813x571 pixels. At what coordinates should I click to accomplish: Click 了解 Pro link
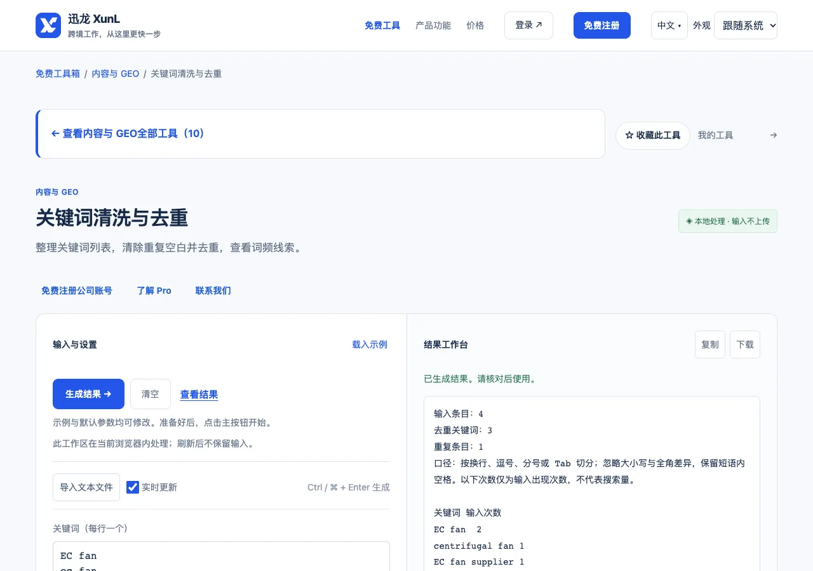pos(154,291)
